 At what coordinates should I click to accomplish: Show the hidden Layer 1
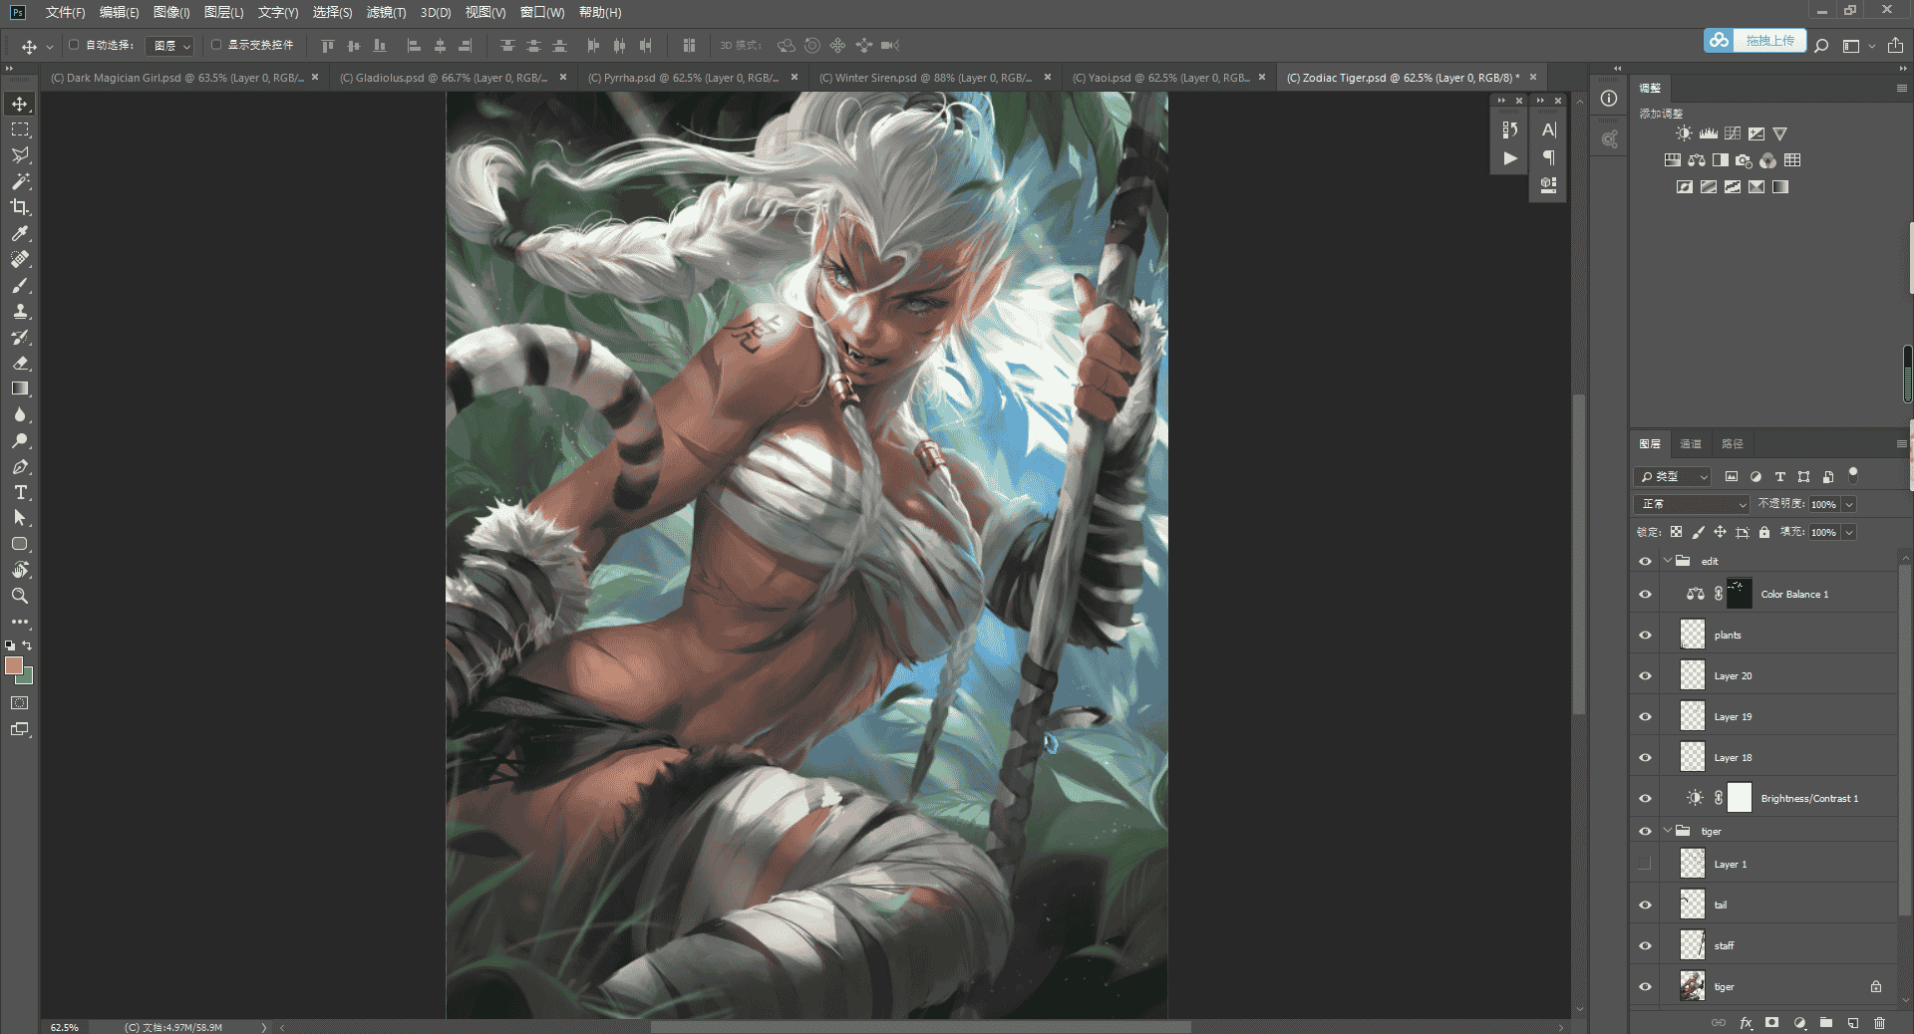1645,865
